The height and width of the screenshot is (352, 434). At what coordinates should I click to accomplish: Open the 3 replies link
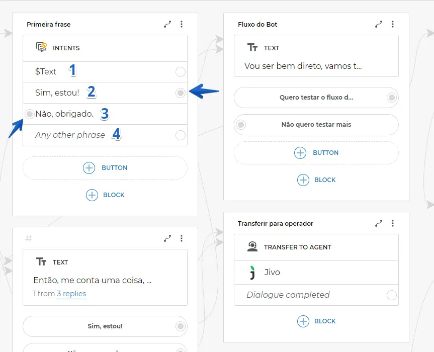71,294
